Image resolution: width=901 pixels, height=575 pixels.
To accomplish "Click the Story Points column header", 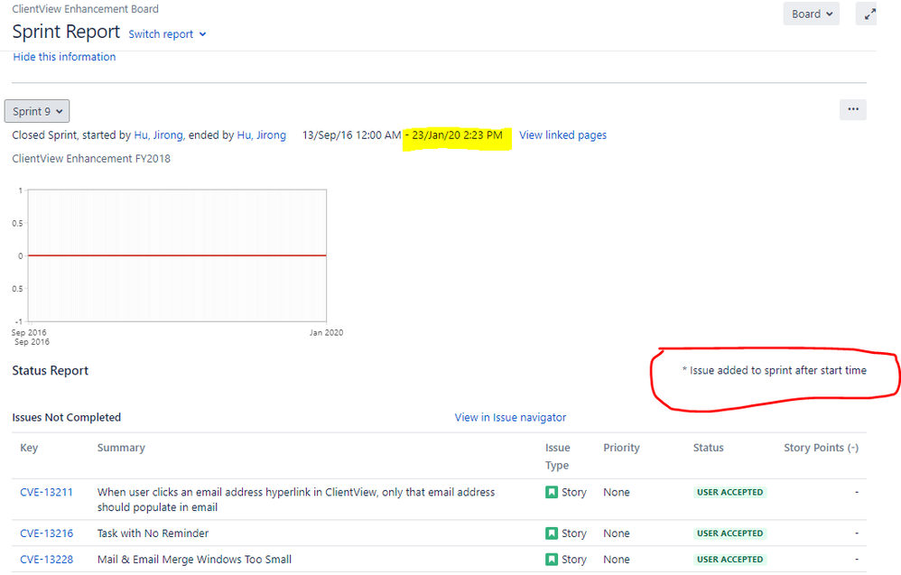I will 822,448.
